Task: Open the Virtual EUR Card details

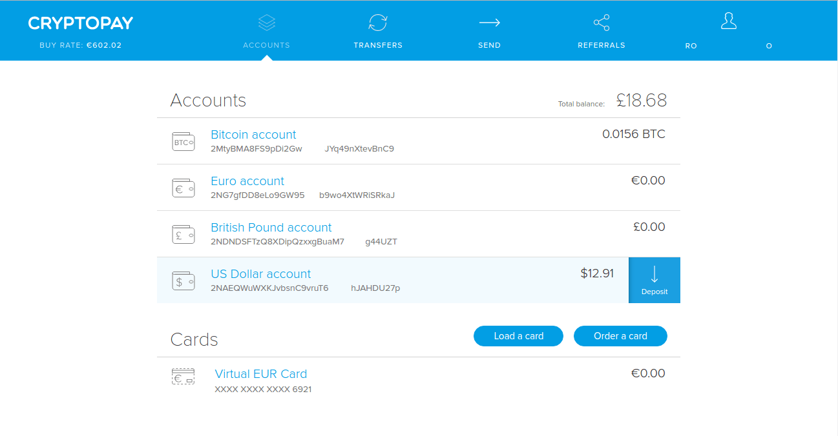Action: 261,373
